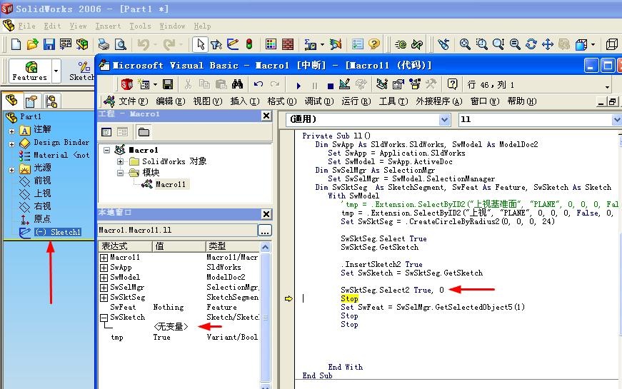Click the Zoom Out magnifier icon
The height and width of the screenshot is (389, 622).
tap(515, 44)
